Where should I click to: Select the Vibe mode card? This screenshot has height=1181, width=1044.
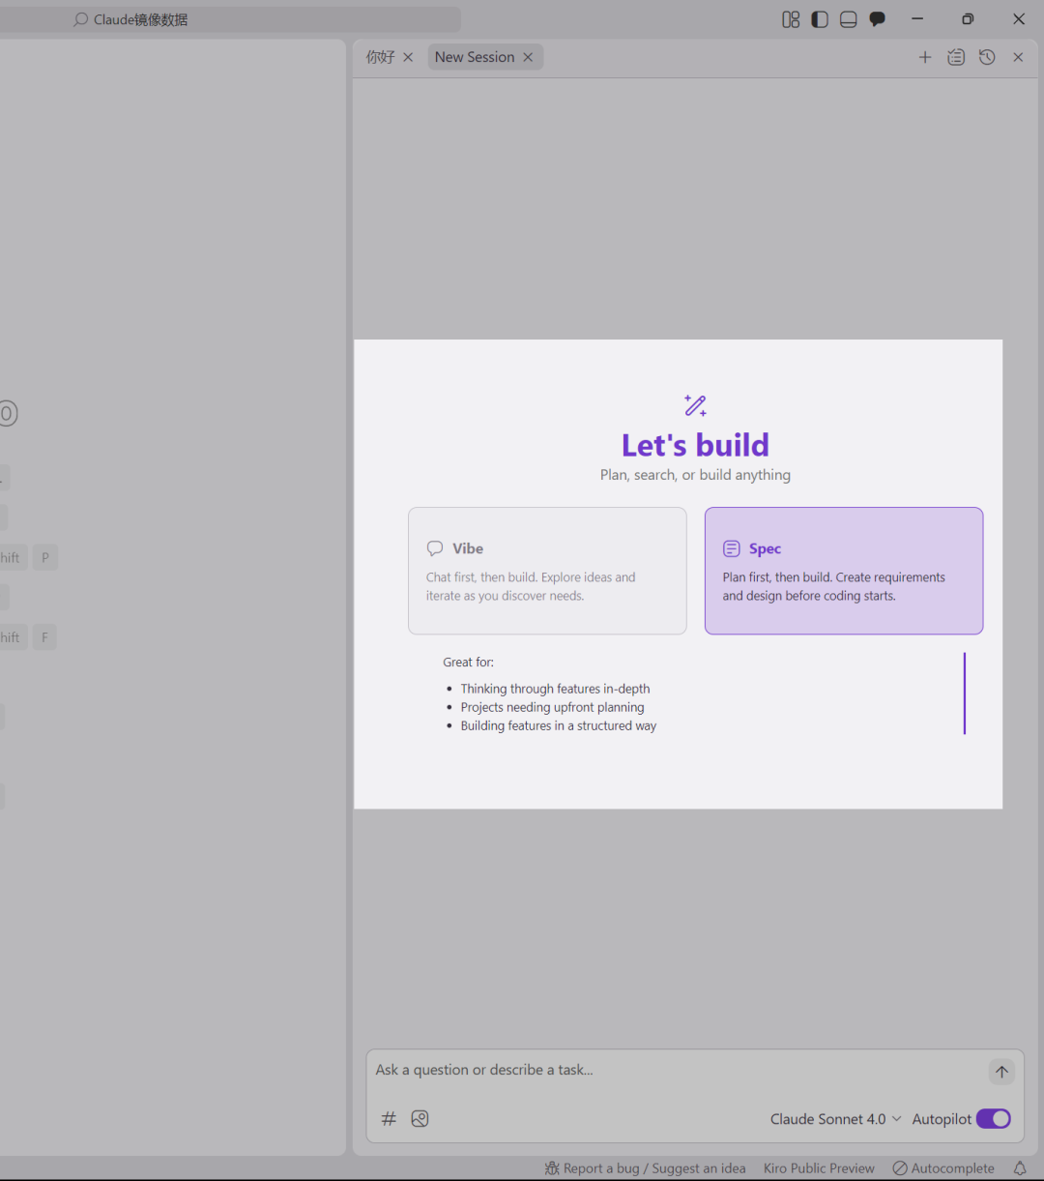[547, 571]
